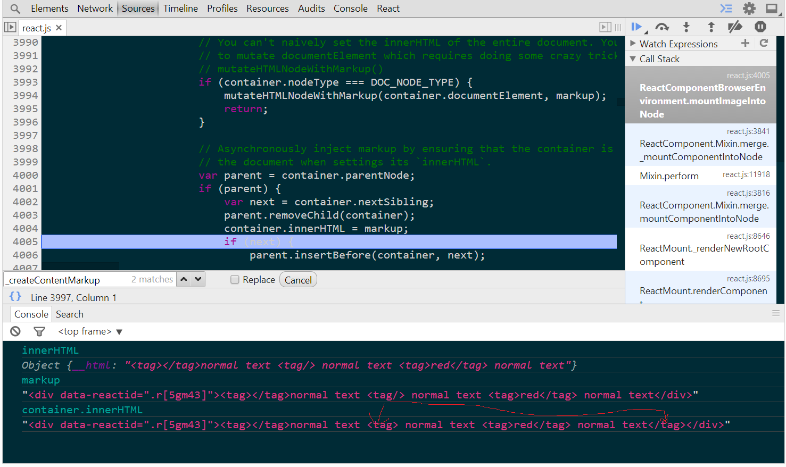This screenshot has width=786, height=467.
Task: Click the "2 matches" search count
Action: click(152, 279)
